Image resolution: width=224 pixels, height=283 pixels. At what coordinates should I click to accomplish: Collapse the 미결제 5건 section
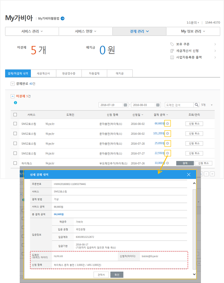[x=13, y=96]
